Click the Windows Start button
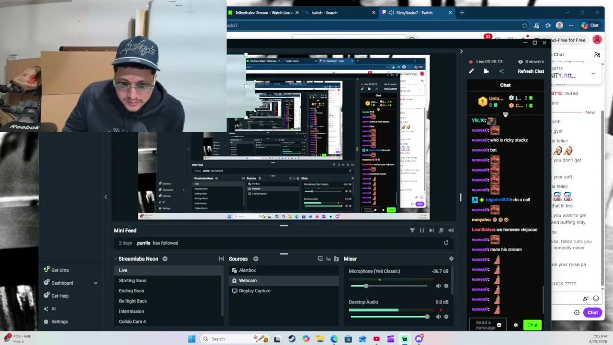The width and height of the screenshot is (613, 345). tap(192, 339)
